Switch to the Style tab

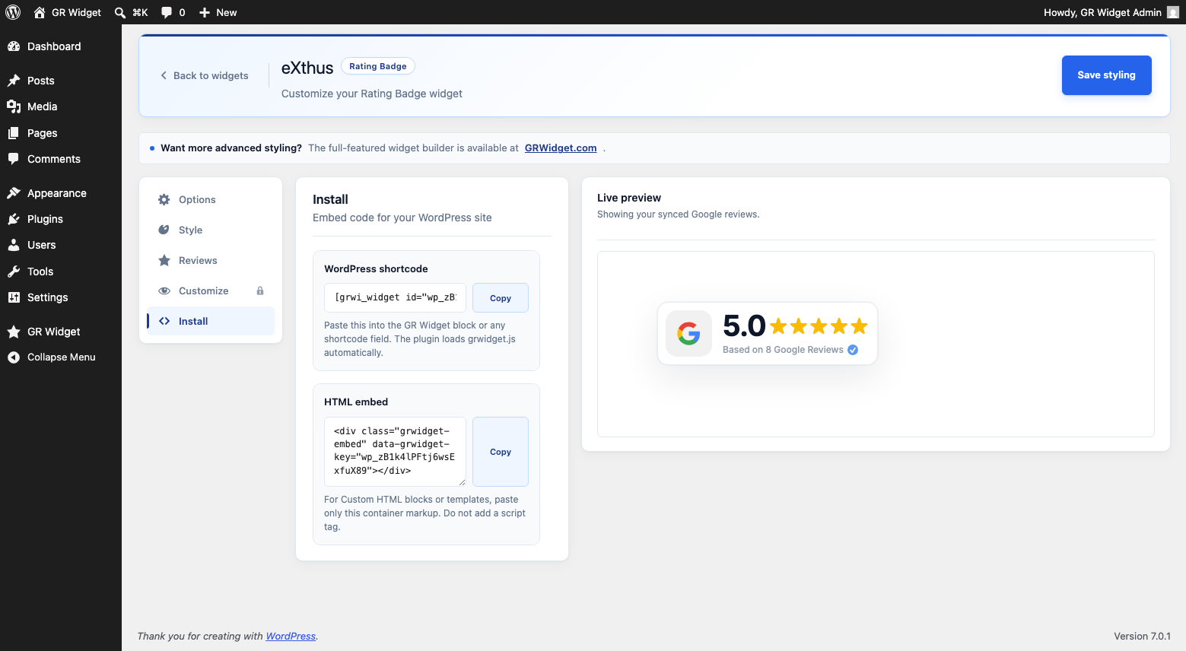211,230
